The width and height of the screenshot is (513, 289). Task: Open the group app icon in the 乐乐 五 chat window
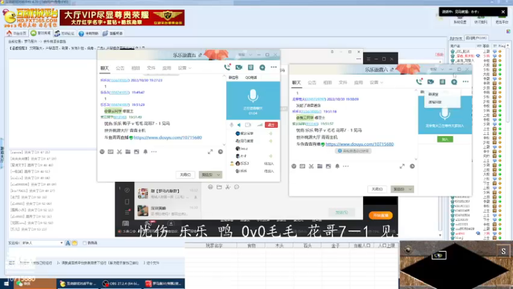pyautogui.click(x=251, y=67)
